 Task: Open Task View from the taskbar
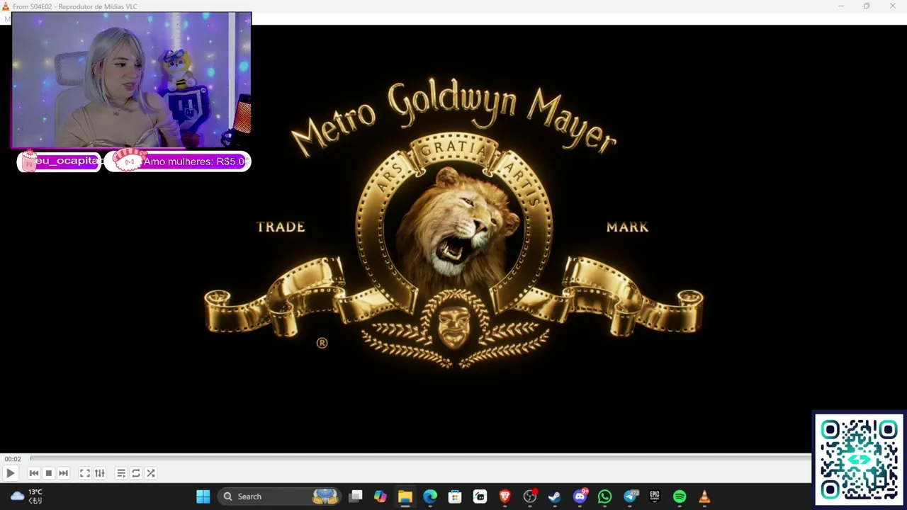tap(356, 497)
